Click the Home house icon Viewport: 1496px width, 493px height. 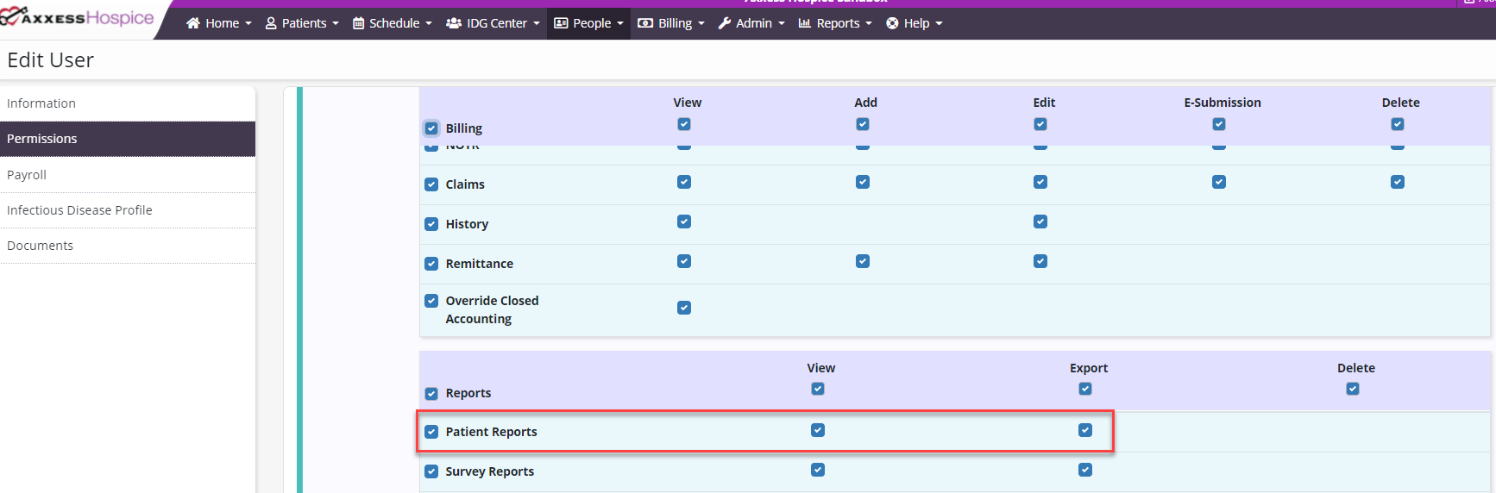[193, 23]
